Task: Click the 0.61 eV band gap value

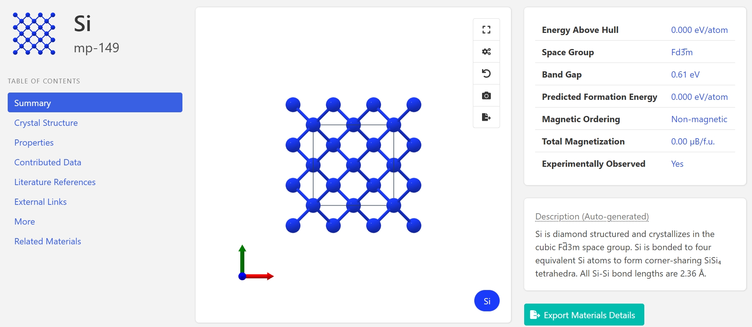Action: pos(685,75)
